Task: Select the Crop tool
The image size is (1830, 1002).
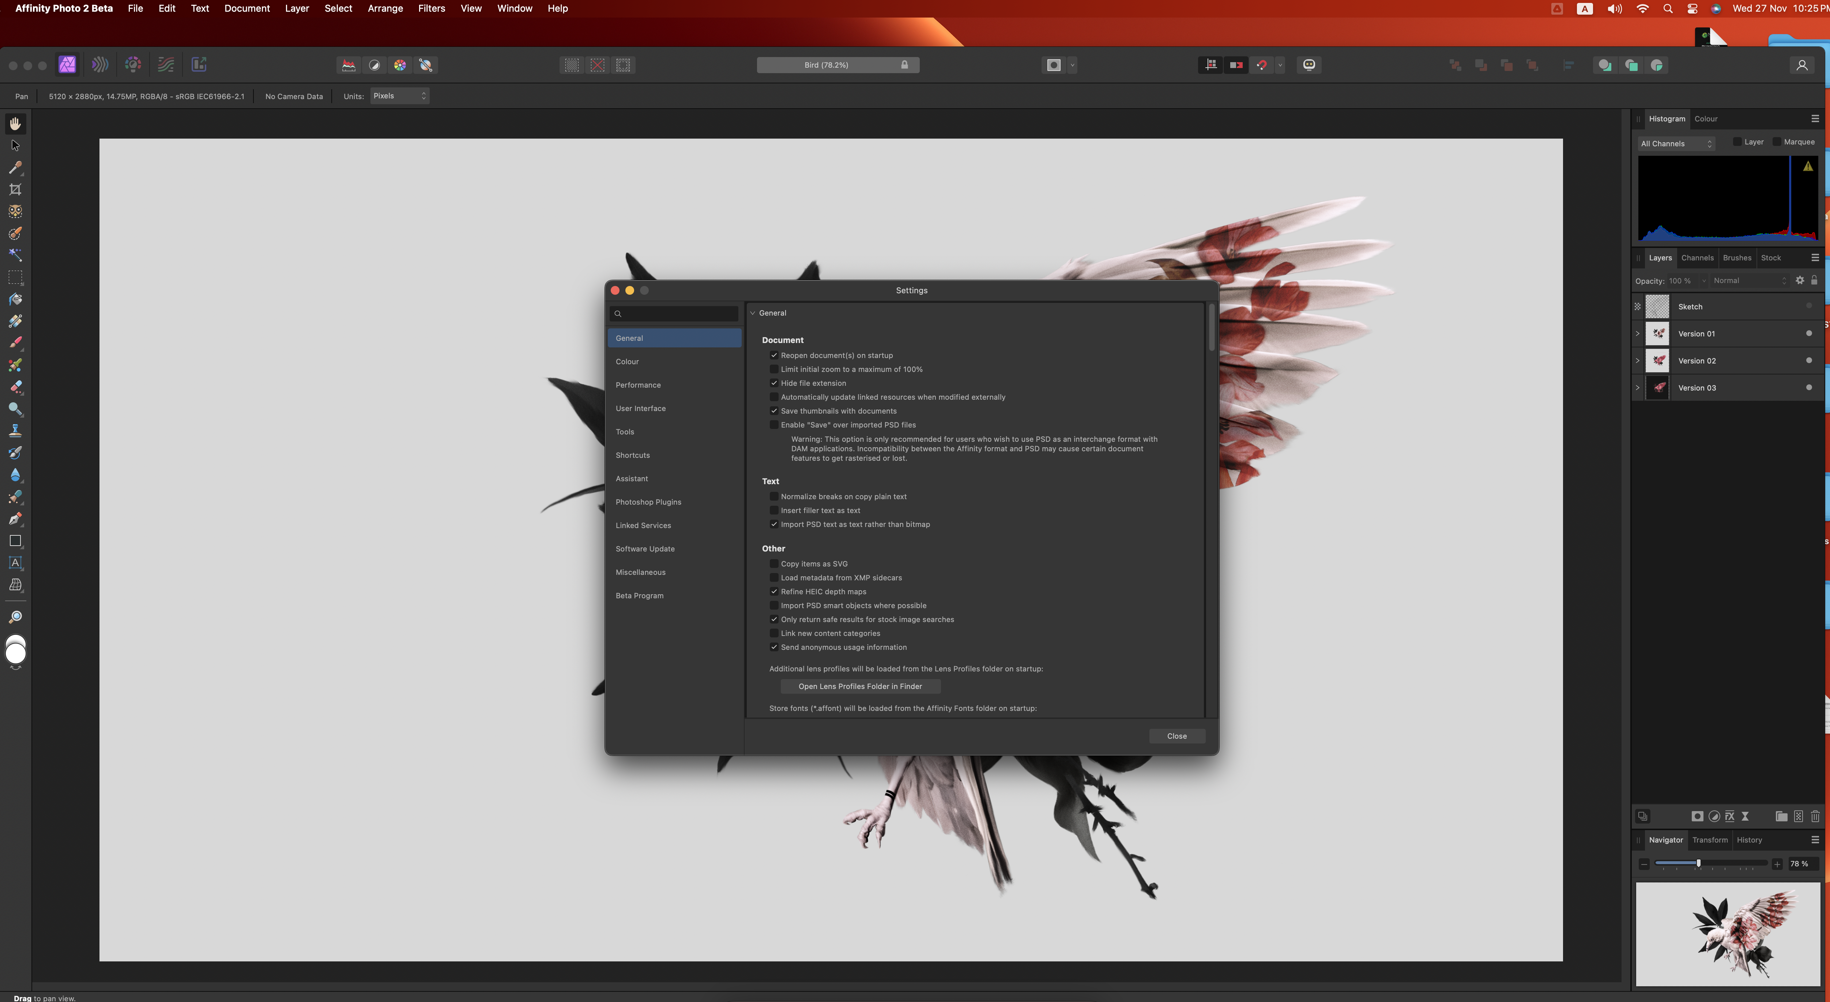Action: pyautogui.click(x=15, y=189)
